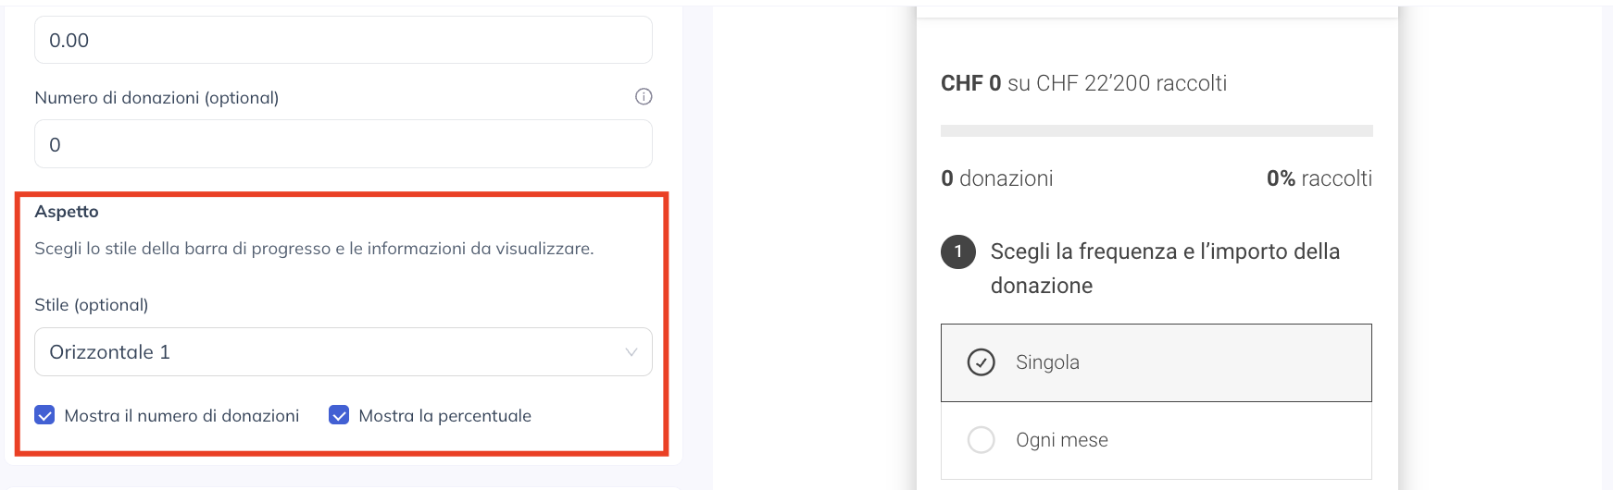
Task: Uncheck Mostra la percentuale checkbox
Action: pos(339,415)
